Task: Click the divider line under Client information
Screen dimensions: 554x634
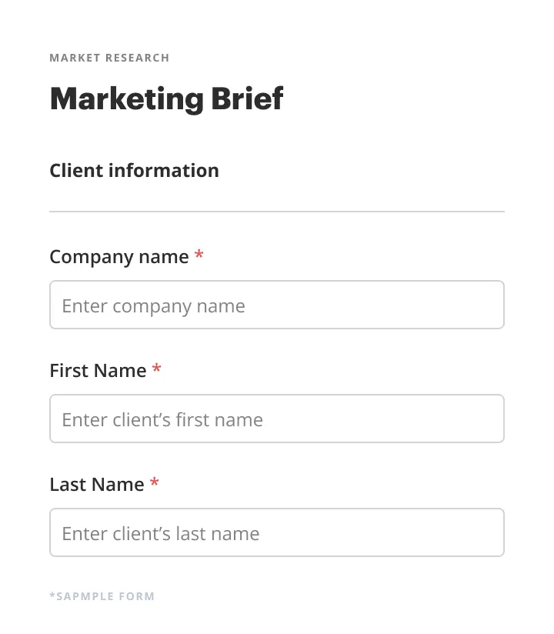Action: (277, 211)
